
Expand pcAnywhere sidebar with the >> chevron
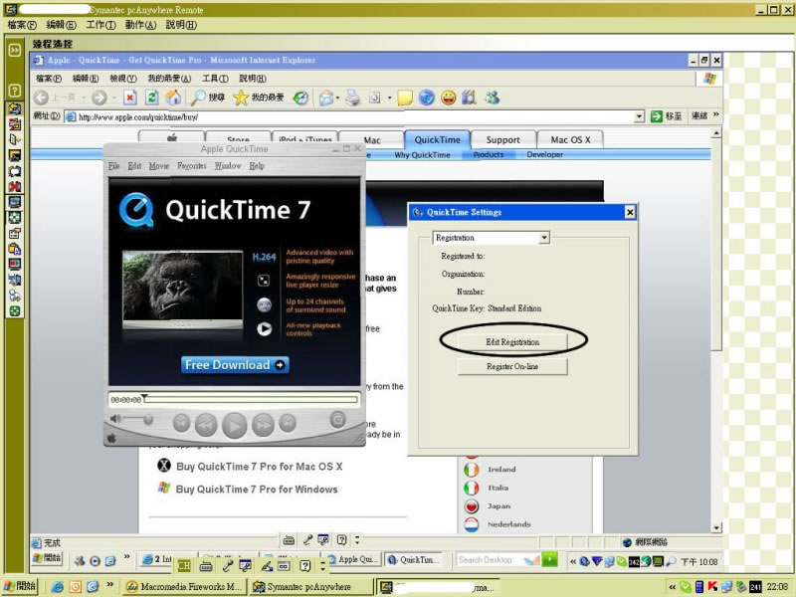point(15,50)
